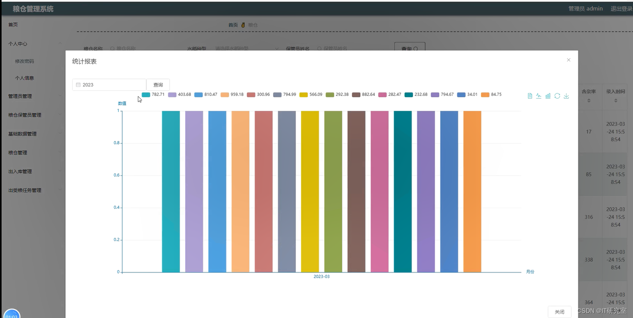Click 退出登录 in the header
Viewport: 633px width, 318px height.
(x=621, y=9)
